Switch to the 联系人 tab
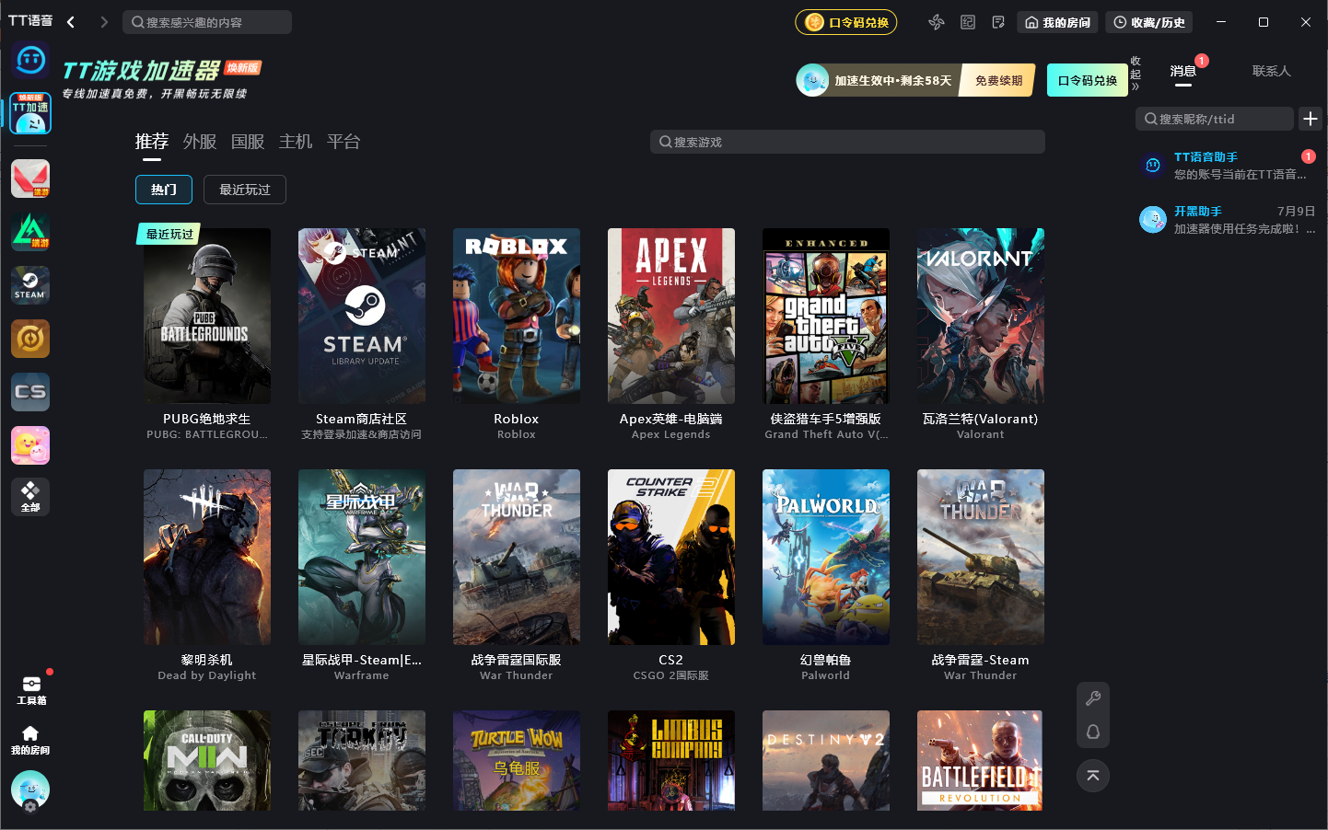The width and height of the screenshot is (1328, 830). pyautogui.click(x=1272, y=71)
